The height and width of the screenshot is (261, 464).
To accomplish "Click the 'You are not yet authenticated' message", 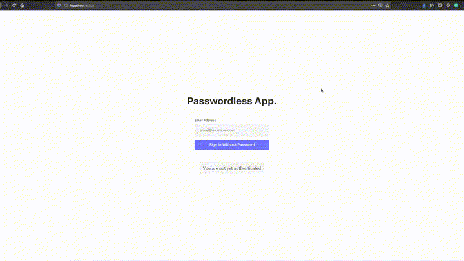I will [x=232, y=168].
